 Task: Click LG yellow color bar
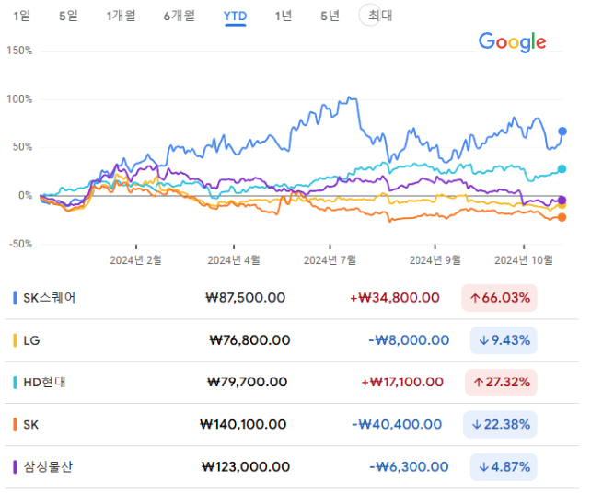click(x=15, y=340)
